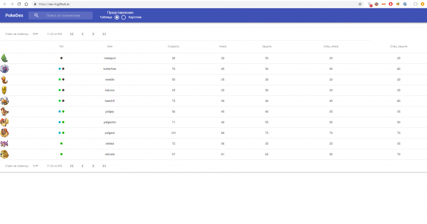
Task: Click metapod's single type dot
Action: point(61,58)
